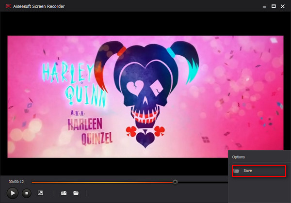The width and height of the screenshot is (291, 203).
Task: Open the recordings folder icon in the toolbar
Action: pos(76,193)
